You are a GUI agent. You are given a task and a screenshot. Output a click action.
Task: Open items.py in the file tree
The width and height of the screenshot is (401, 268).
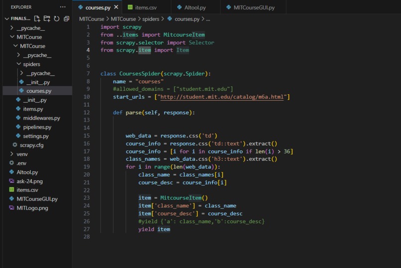[33, 109]
